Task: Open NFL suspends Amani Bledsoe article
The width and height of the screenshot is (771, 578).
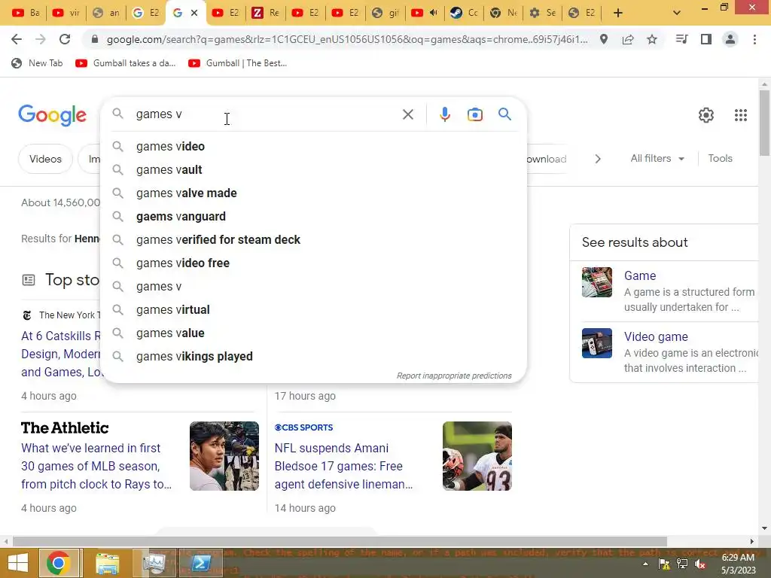Action: [x=343, y=466]
